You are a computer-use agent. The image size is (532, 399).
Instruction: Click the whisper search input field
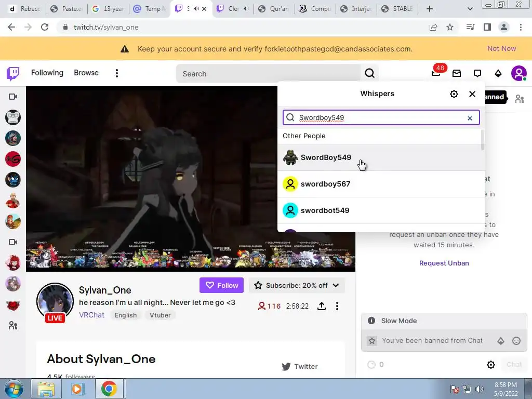click(381, 118)
